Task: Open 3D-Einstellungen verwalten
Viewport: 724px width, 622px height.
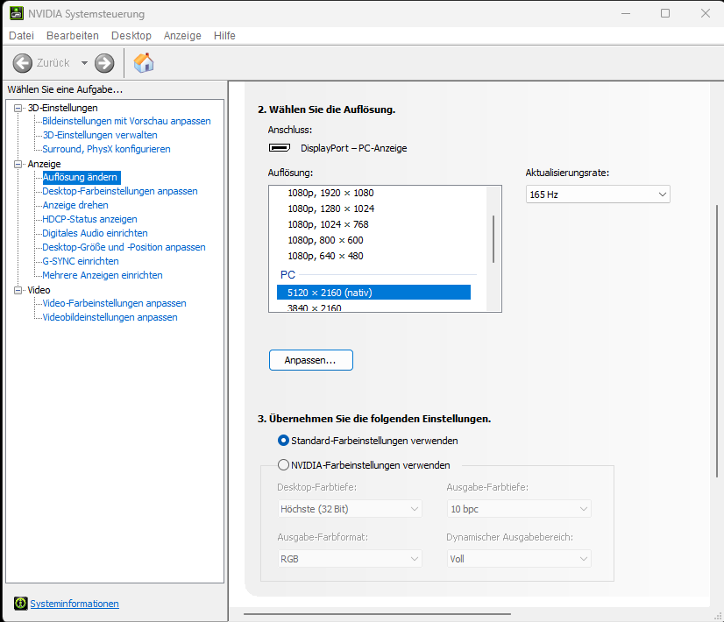Action: point(100,135)
